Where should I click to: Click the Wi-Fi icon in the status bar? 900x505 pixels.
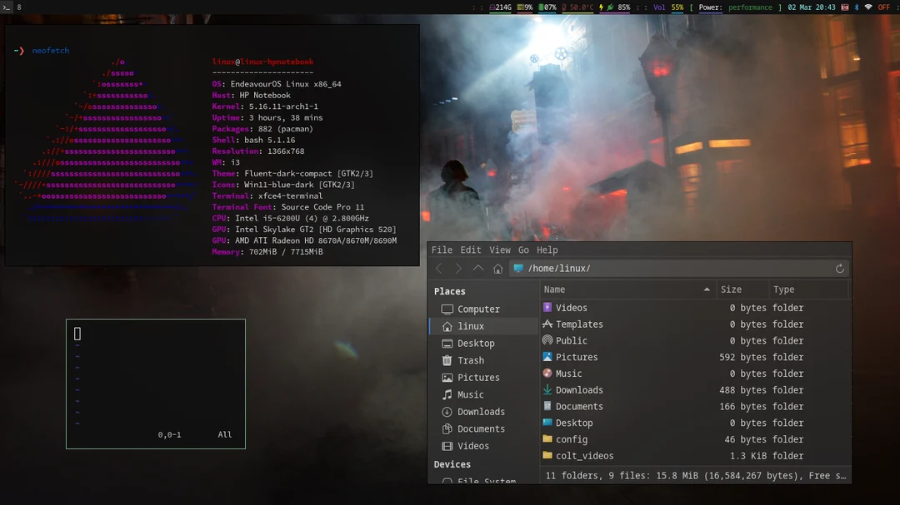tap(868, 7)
